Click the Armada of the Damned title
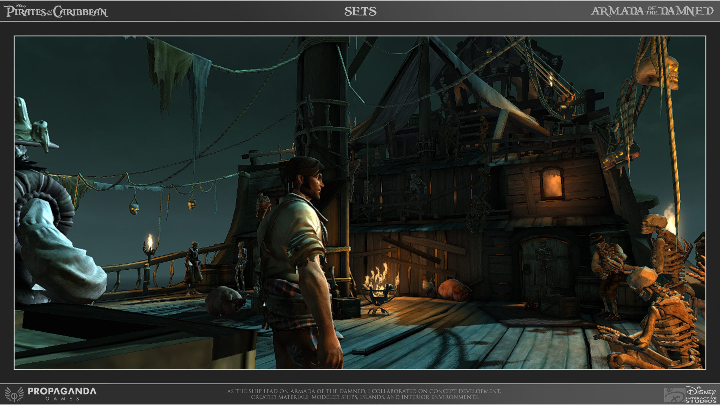Screen dimensions: 720x405 tap(652, 11)
